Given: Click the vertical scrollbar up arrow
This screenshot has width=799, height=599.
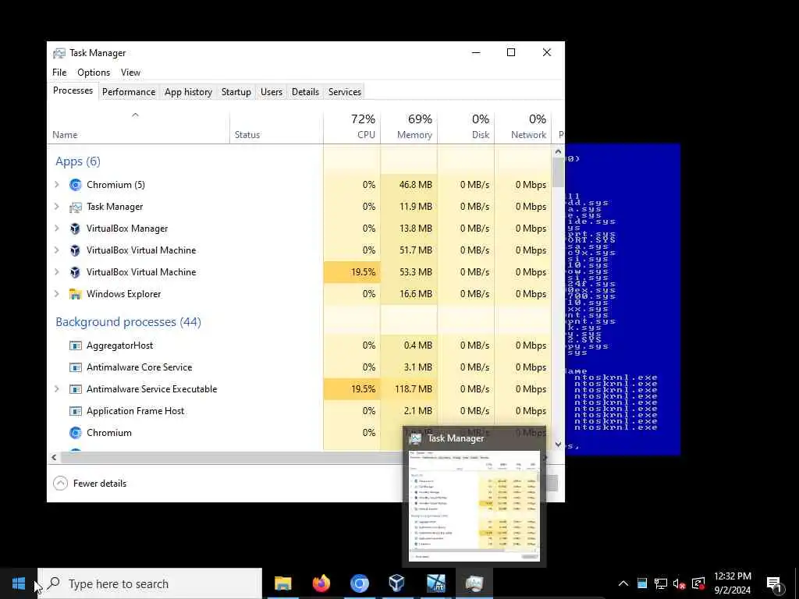Looking at the screenshot, I should (558, 151).
